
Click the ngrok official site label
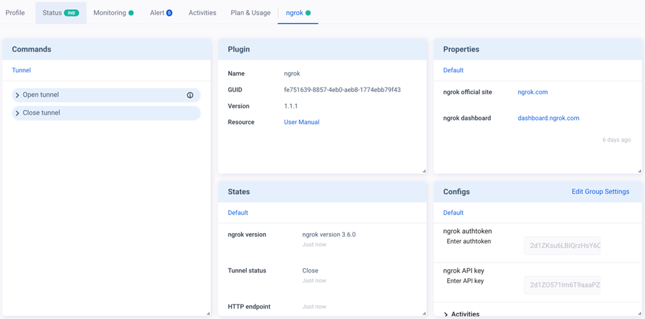(x=468, y=92)
